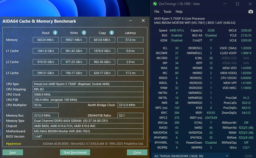Click the tREFI value 65535
Screen dimensions: 256x158
(211, 113)
